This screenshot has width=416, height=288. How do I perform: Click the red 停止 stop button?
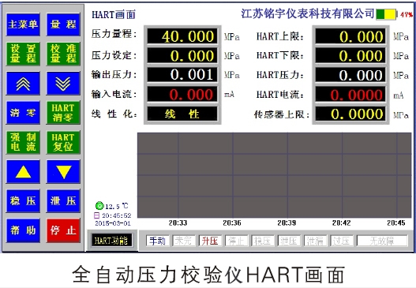[x=63, y=230]
